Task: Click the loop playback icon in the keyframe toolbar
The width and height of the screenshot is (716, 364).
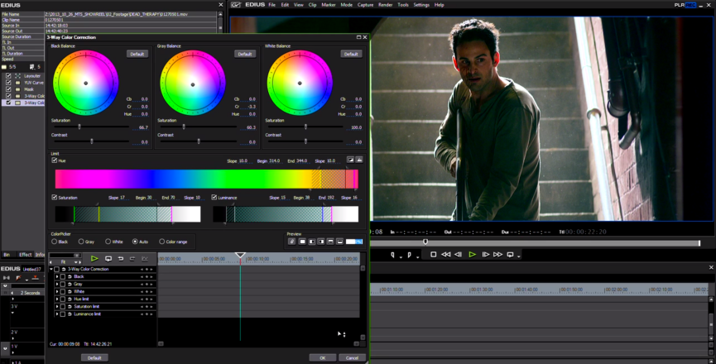Action: click(108, 259)
